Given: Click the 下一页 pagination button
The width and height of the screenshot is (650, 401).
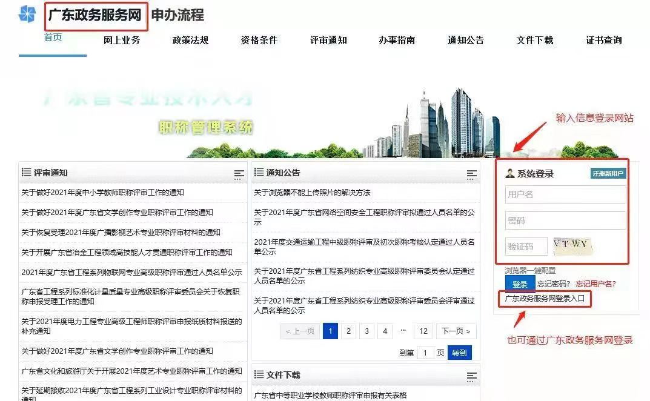Looking at the screenshot, I should pyautogui.click(x=456, y=331).
